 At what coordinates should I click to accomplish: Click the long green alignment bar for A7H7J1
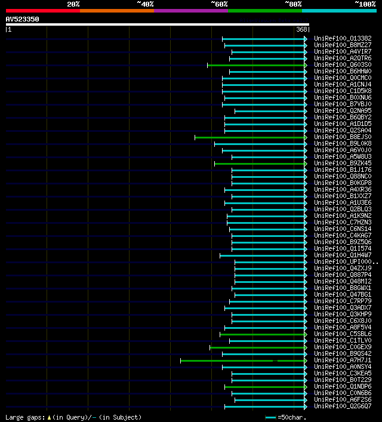242,361
